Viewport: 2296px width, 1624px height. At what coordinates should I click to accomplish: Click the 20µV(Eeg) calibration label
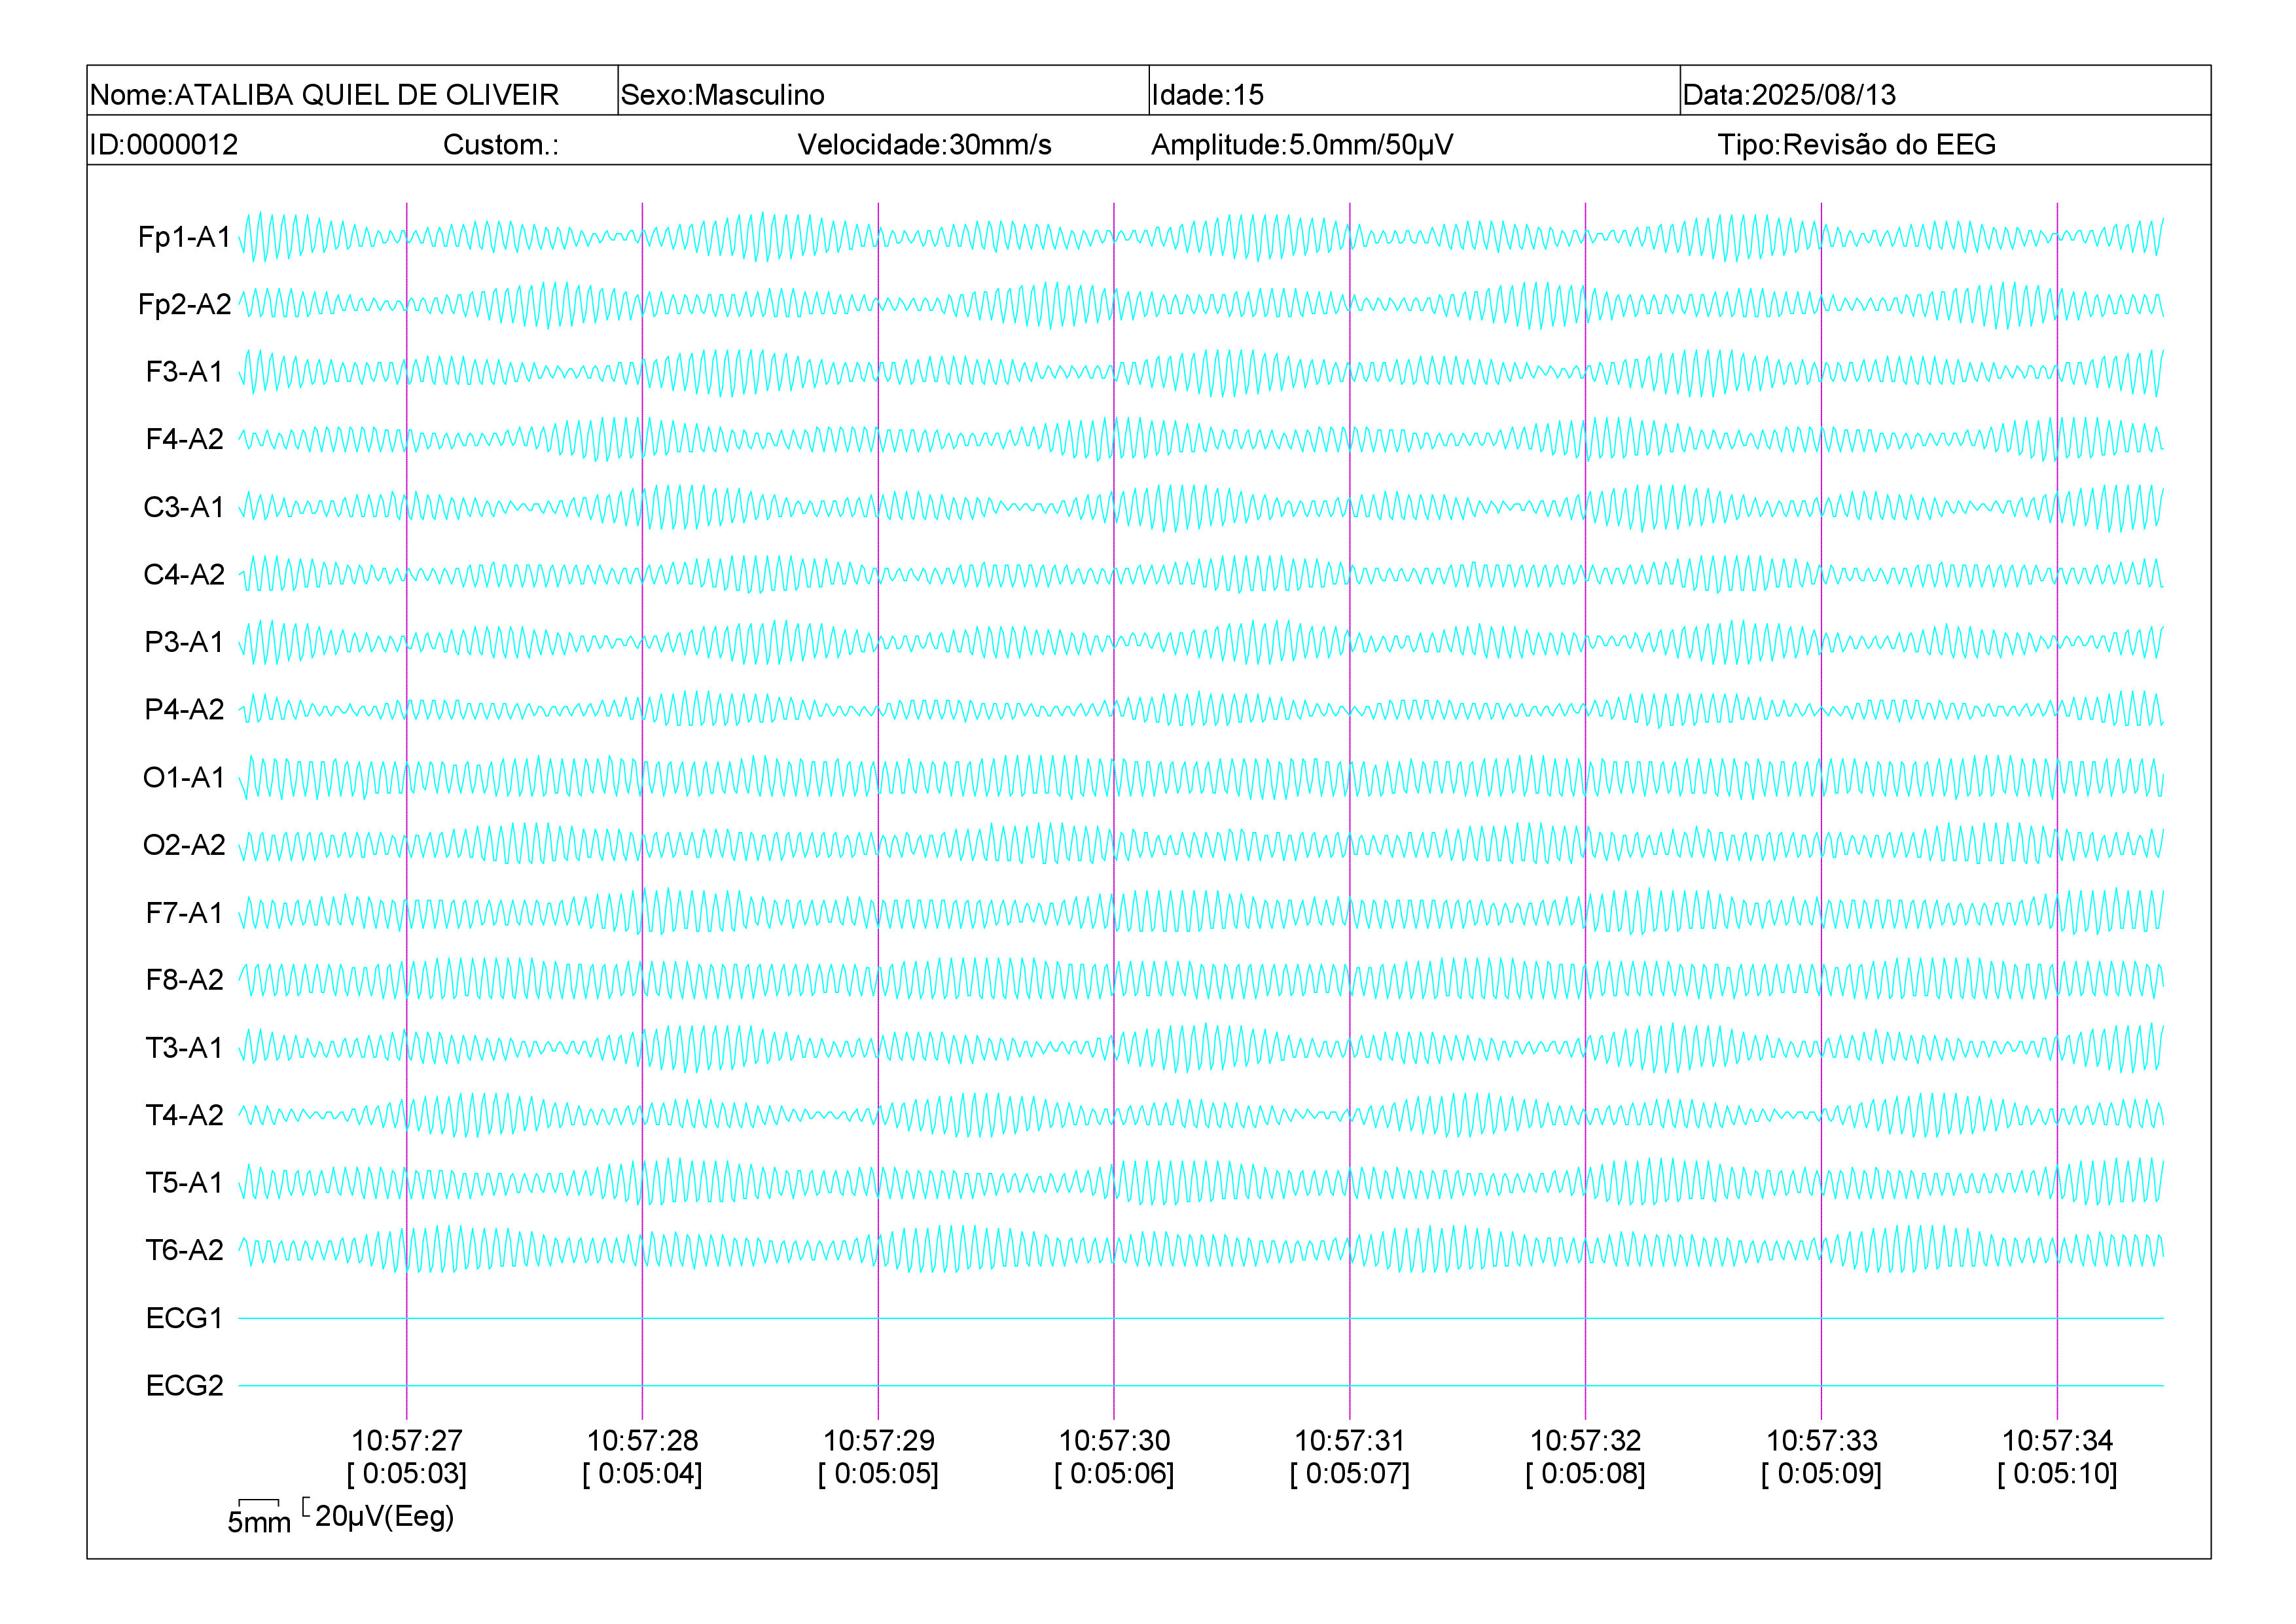pyautogui.click(x=385, y=1517)
